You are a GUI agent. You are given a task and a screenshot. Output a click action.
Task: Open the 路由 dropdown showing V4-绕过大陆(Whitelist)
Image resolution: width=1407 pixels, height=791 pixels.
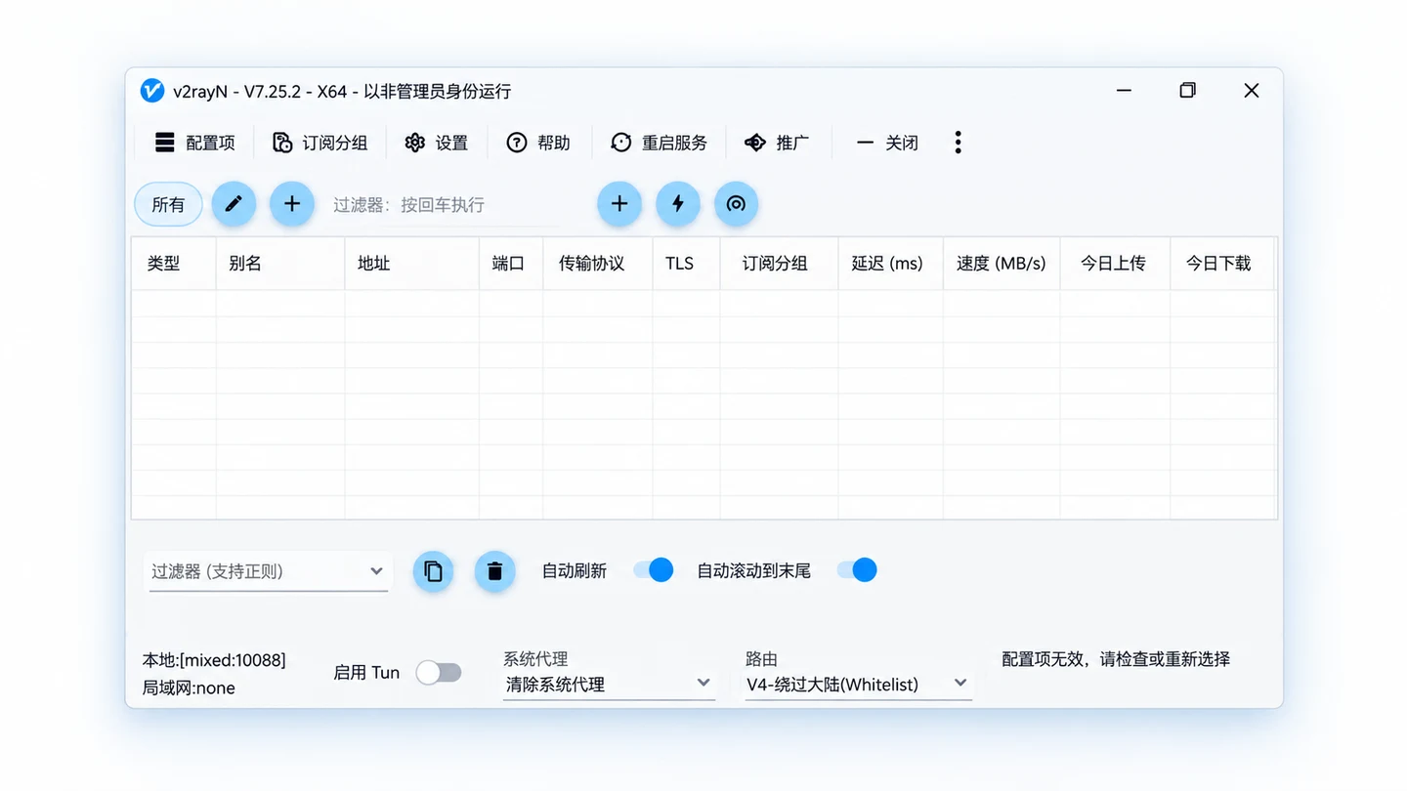(859, 685)
